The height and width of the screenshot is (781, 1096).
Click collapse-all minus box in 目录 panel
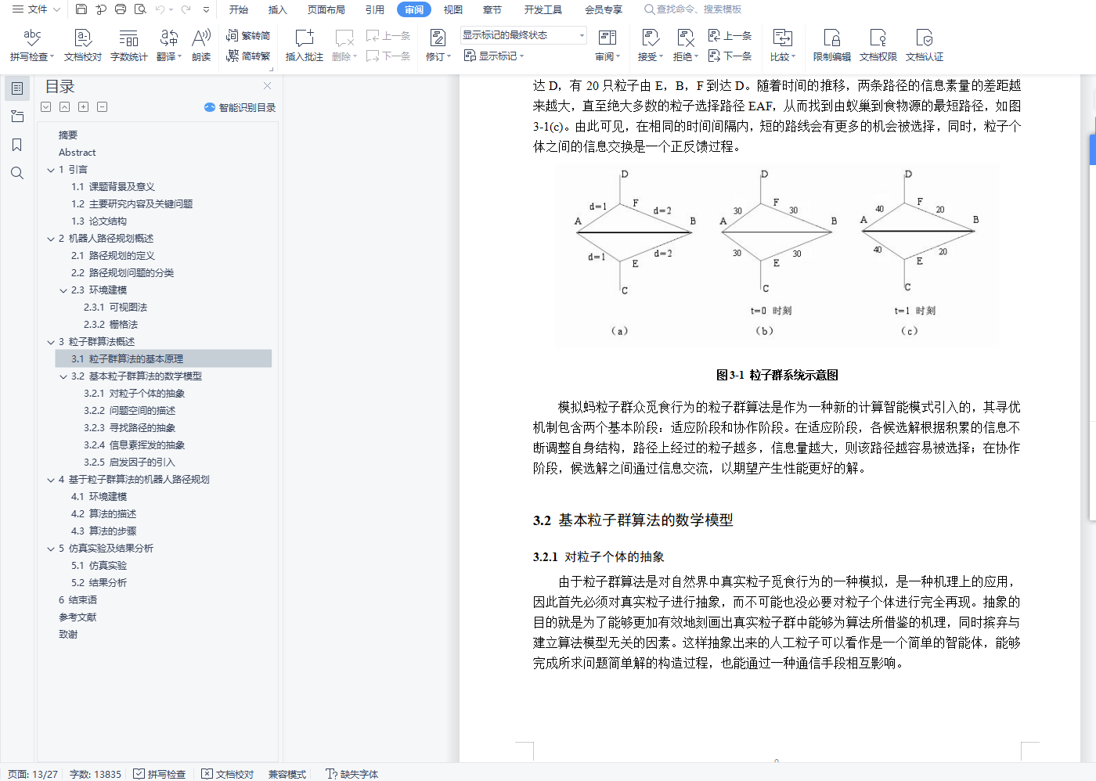pos(102,106)
